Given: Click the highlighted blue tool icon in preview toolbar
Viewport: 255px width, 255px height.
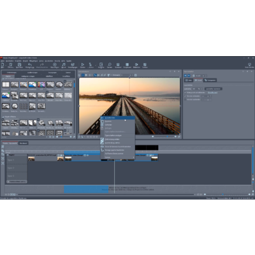Looking at the screenshot, I should tap(95, 75).
